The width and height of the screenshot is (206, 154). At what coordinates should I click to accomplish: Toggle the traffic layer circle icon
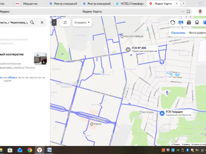click(x=173, y=22)
